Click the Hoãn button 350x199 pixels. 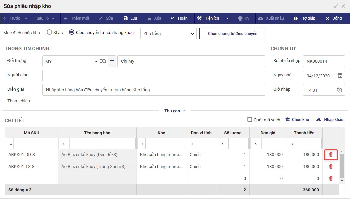coord(179,18)
